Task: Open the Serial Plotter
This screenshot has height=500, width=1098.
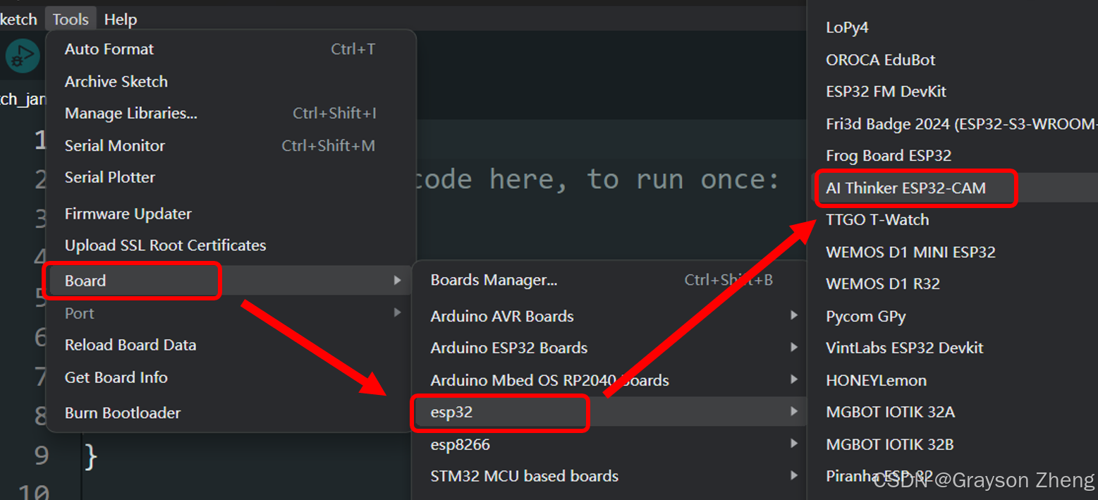Action: (x=110, y=178)
